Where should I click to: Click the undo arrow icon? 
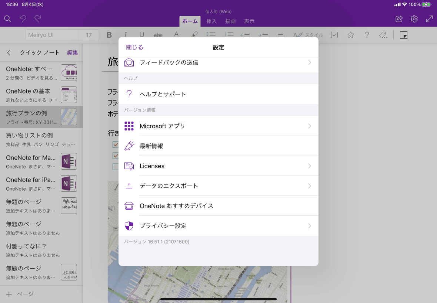tap(23, 18)
